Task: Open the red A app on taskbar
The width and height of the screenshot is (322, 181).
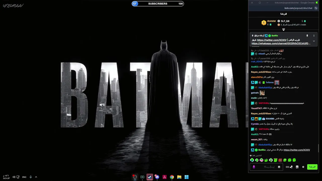Action: (x=164, y=177)
